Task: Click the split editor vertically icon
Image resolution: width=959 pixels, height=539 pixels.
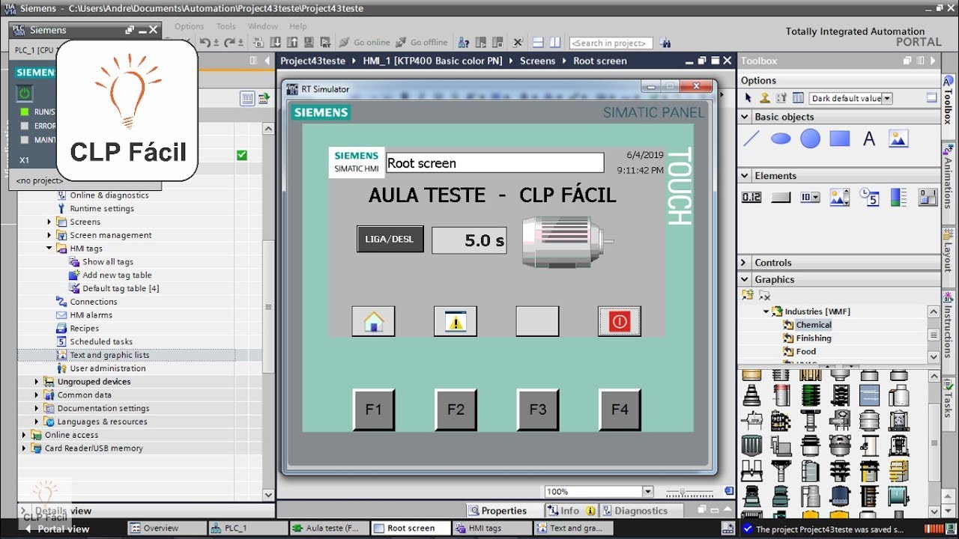Action: click(554, 43)
